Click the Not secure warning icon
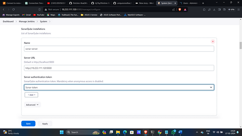The height and width of the screenshot is (136, 242). coord(46,9)
